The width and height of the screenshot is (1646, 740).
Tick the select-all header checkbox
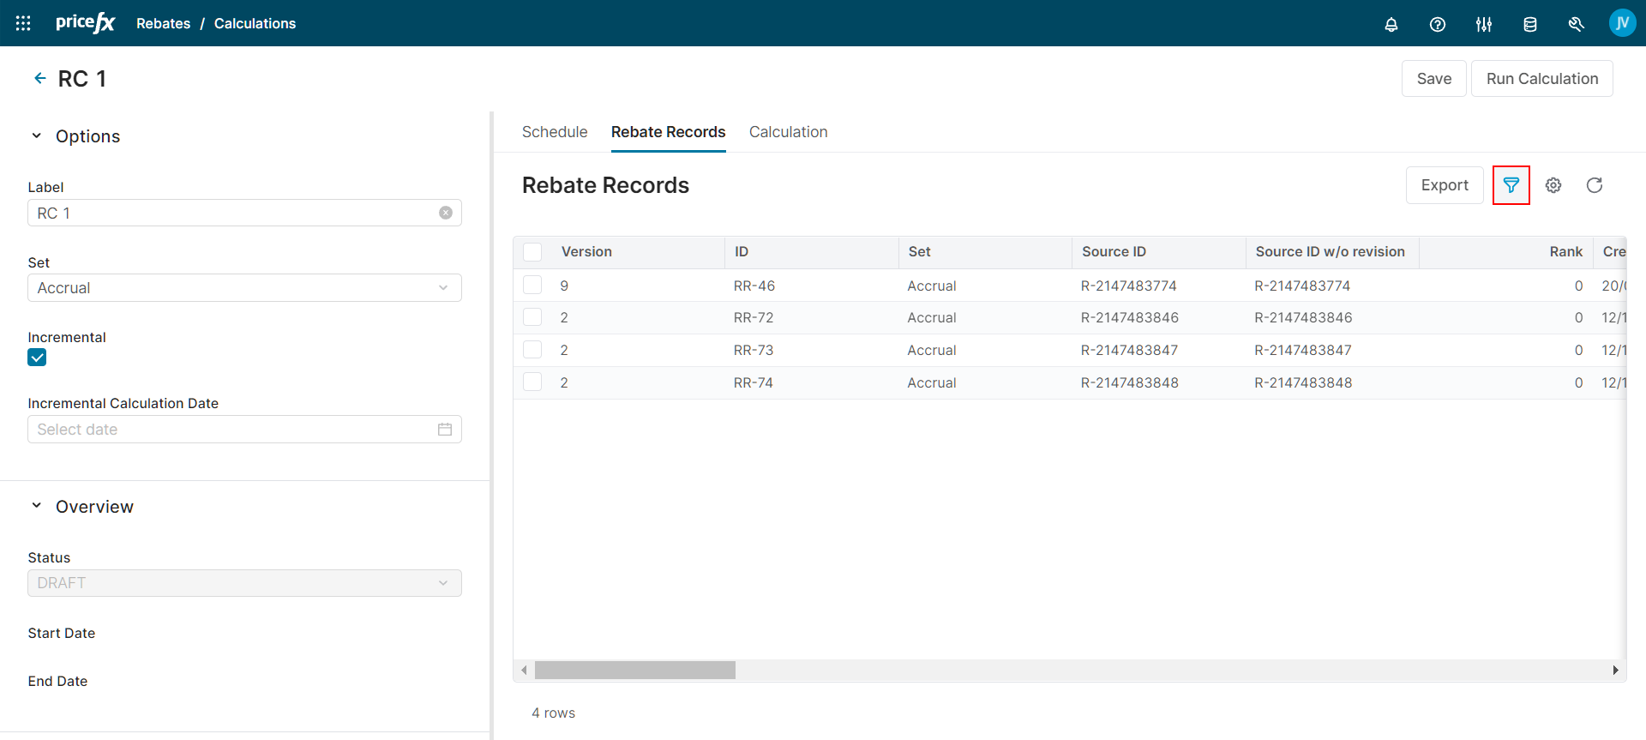tap(532, 252)
